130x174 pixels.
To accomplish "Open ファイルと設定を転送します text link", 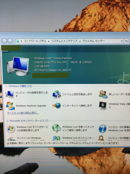I will 77,94.
